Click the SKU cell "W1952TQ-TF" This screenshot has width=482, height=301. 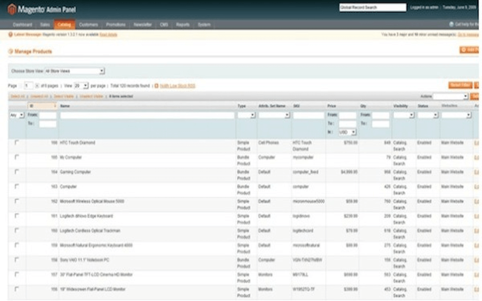click(x=304, y=289)
